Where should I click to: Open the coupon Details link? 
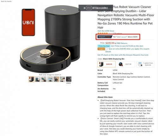108,52
